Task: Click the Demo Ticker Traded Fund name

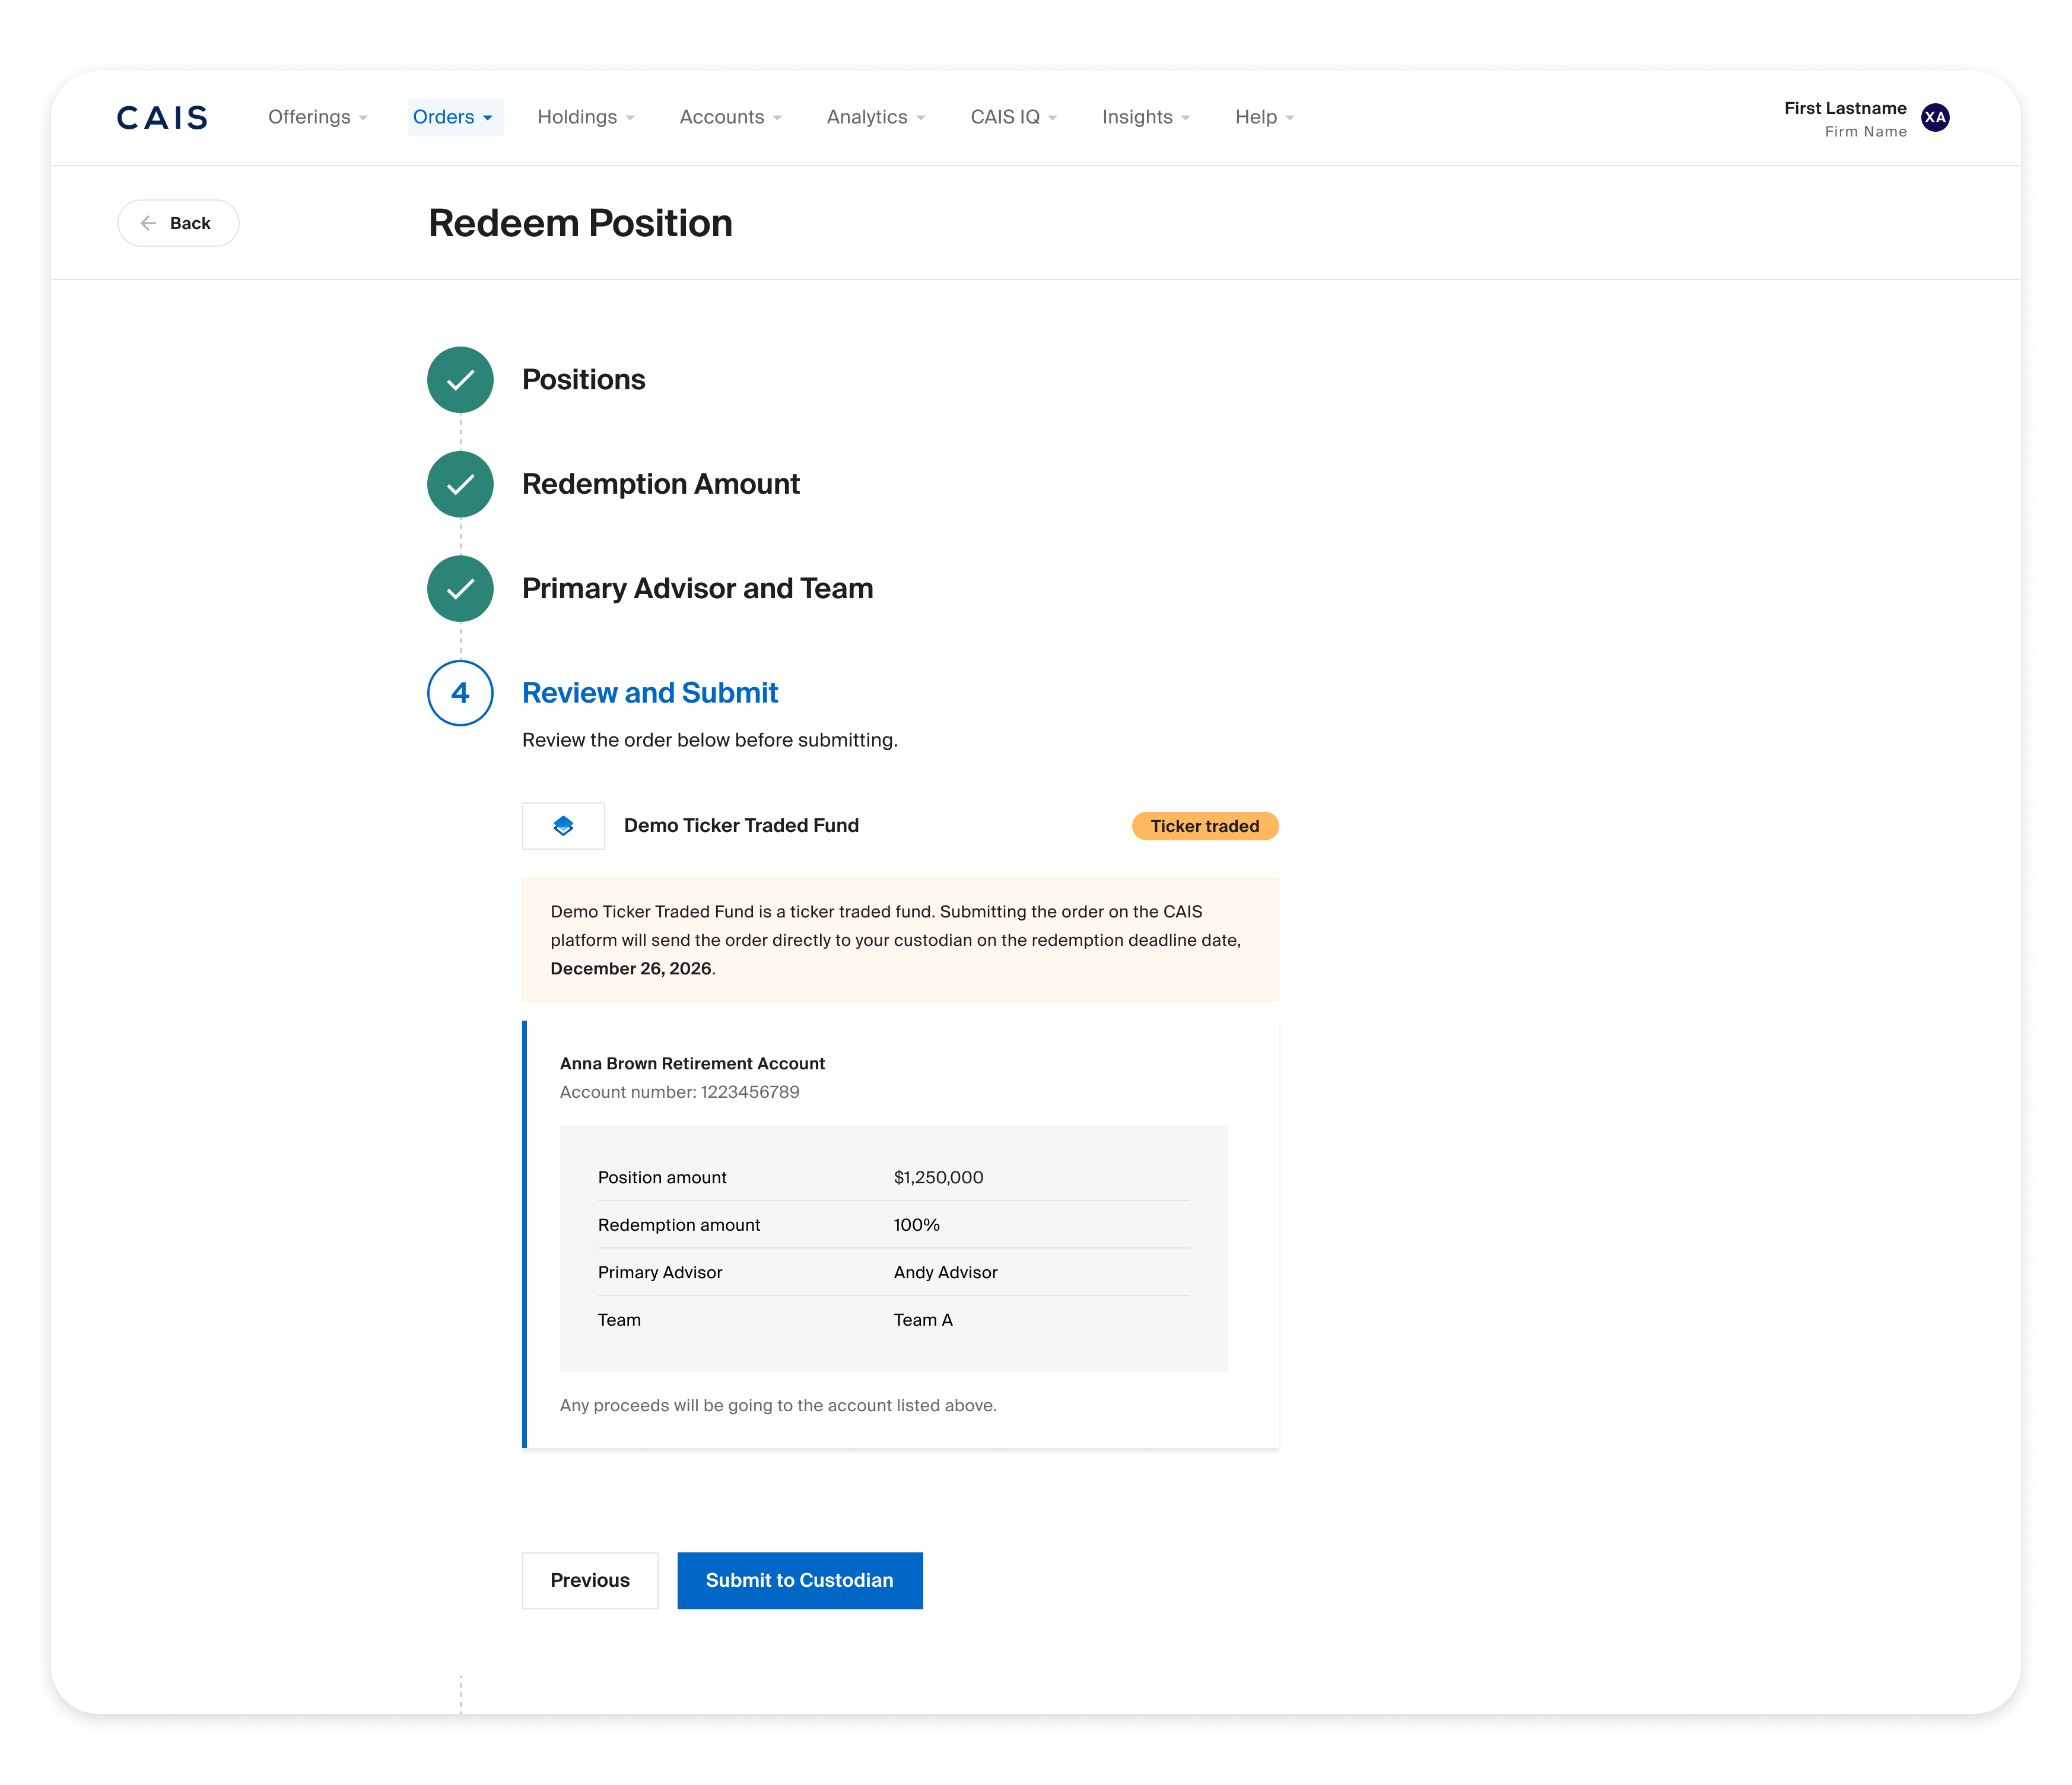Action: pos(741,826)
